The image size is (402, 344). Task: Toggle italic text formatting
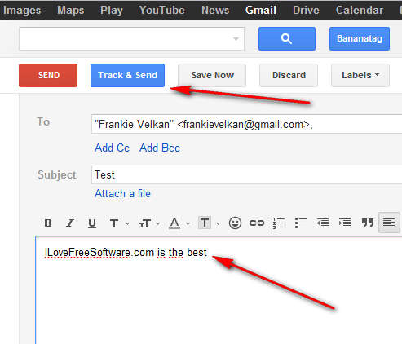tap(70, 223)
